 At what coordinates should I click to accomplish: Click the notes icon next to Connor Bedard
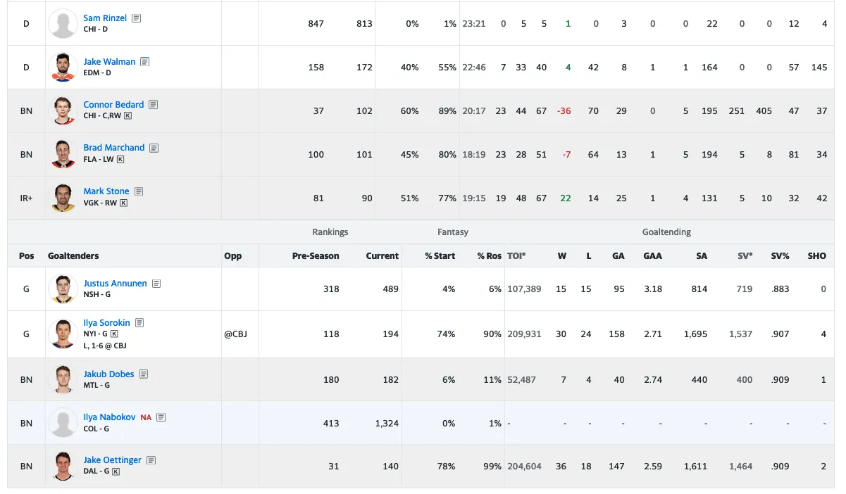153,105
